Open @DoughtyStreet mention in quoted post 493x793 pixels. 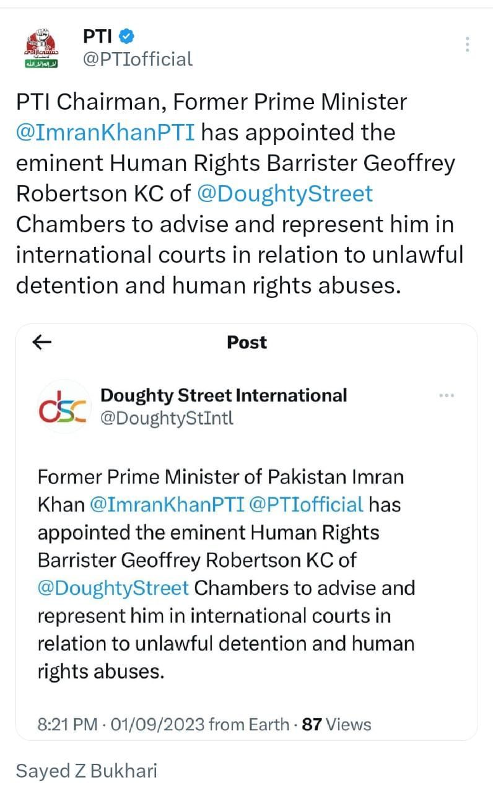click(113, 587)
